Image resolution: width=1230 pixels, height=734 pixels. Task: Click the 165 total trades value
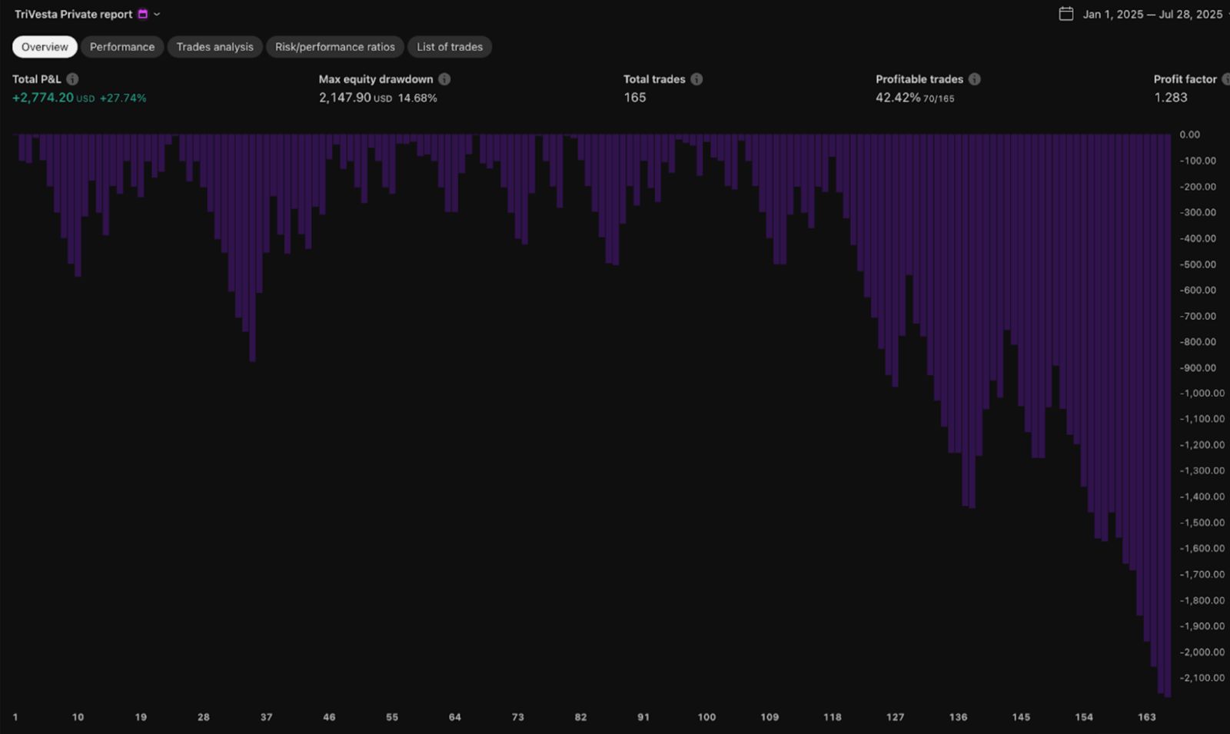point(635,98)
